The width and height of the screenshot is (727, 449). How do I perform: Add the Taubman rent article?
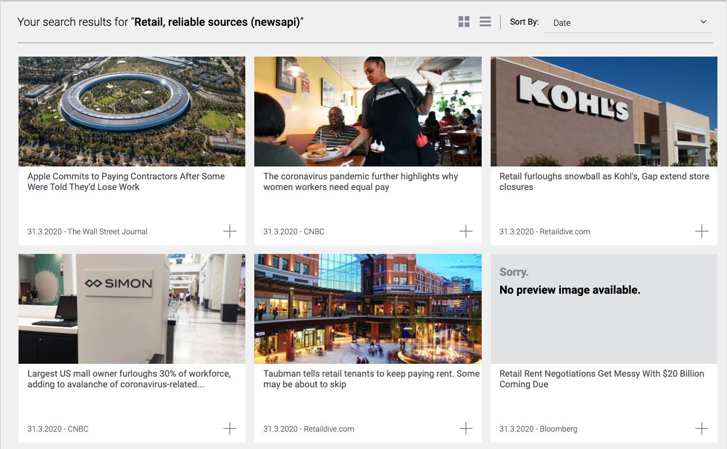pos(465,428)
